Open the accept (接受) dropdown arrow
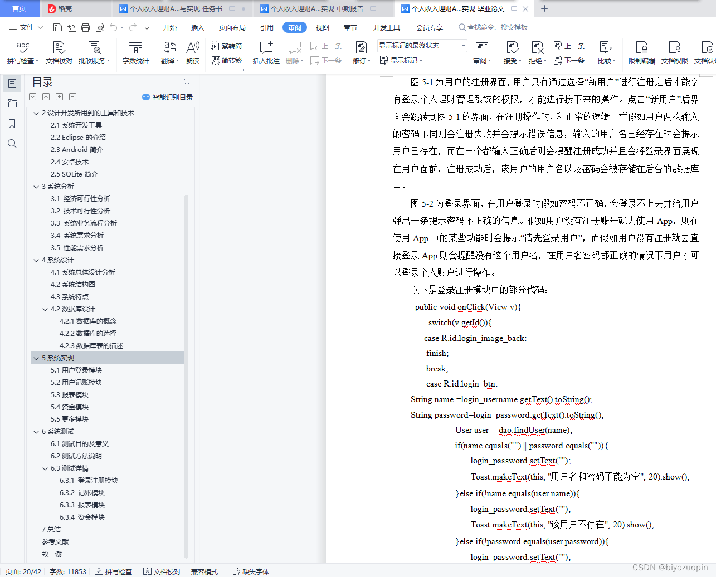 click(x=520, y=60)
